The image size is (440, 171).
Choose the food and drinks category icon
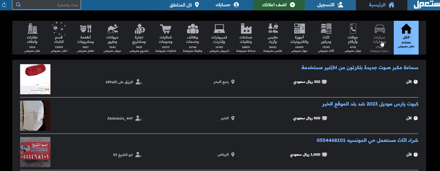(x=85, y=29)
